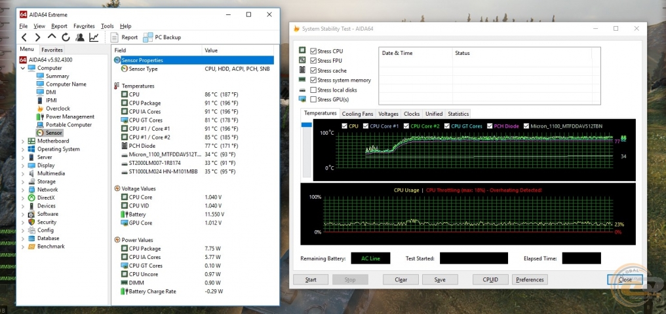Open the View menu

[39, 26]
